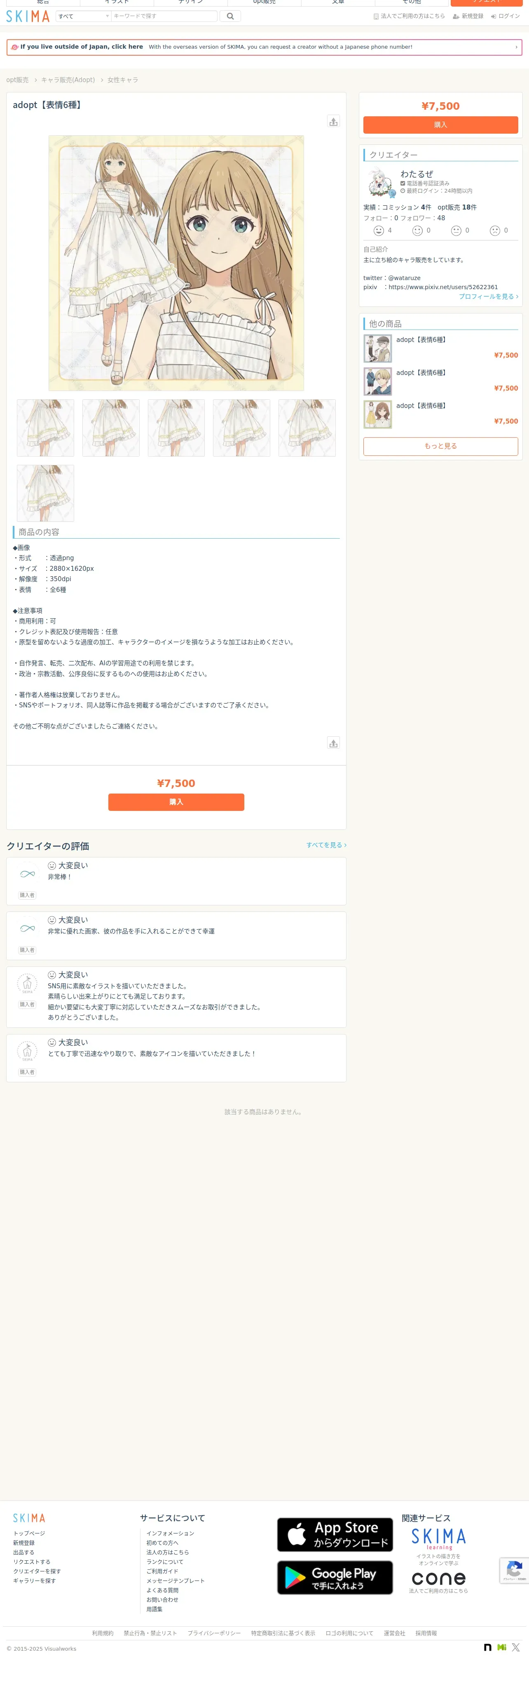Screen dimensions: 529x1682
Task: Open the overseas version banner
Action: tap(264, 47)
